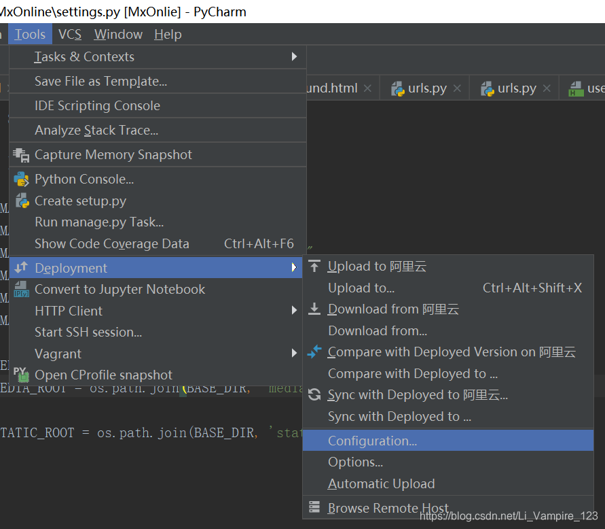Expand HTTP Client submenu arrow
This screenshot has height=529, width=605.
[294, 310]
